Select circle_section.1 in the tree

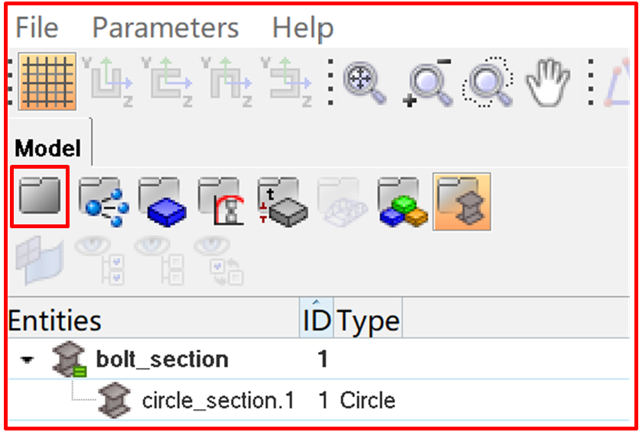pos(218,401)
